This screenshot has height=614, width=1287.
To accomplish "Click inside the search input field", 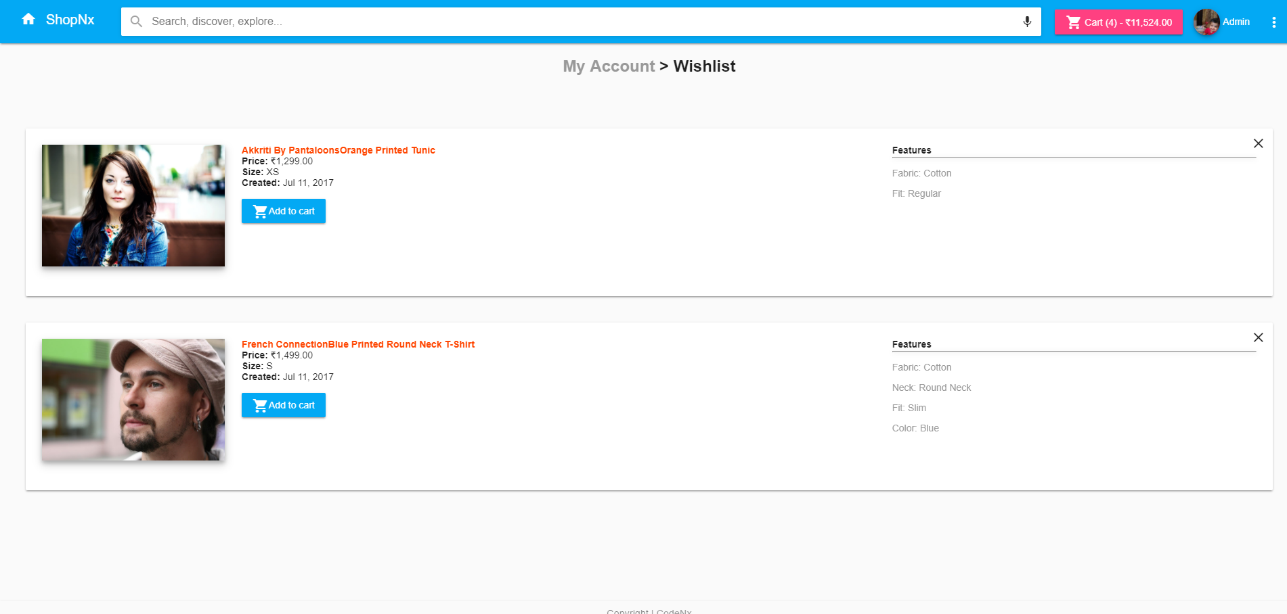I will 474,21.
